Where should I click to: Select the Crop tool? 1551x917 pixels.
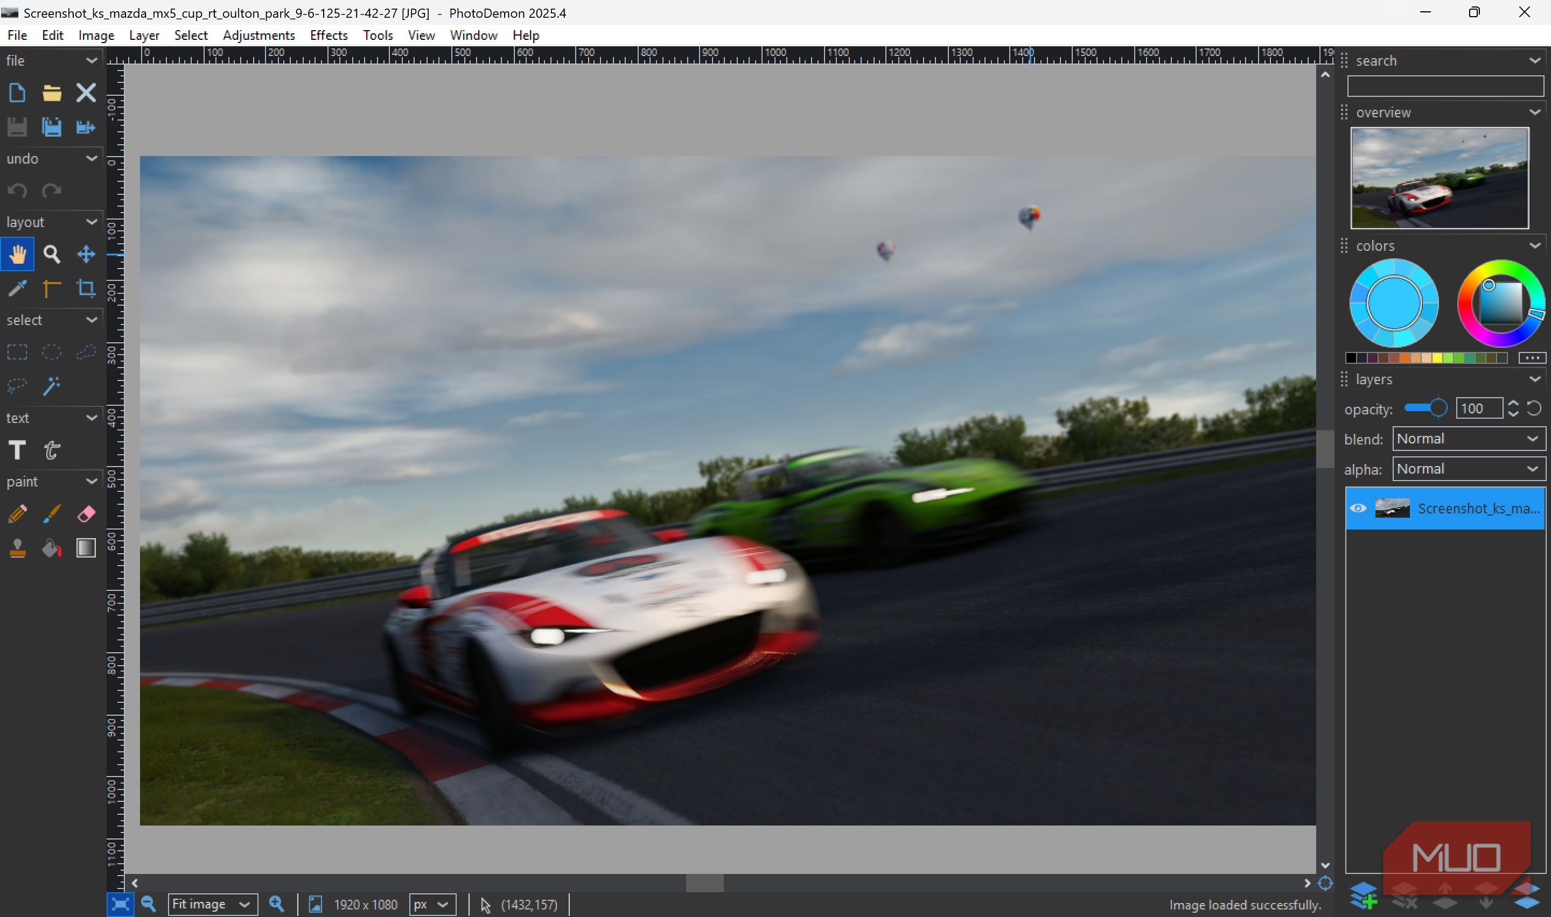pos(86,288)
